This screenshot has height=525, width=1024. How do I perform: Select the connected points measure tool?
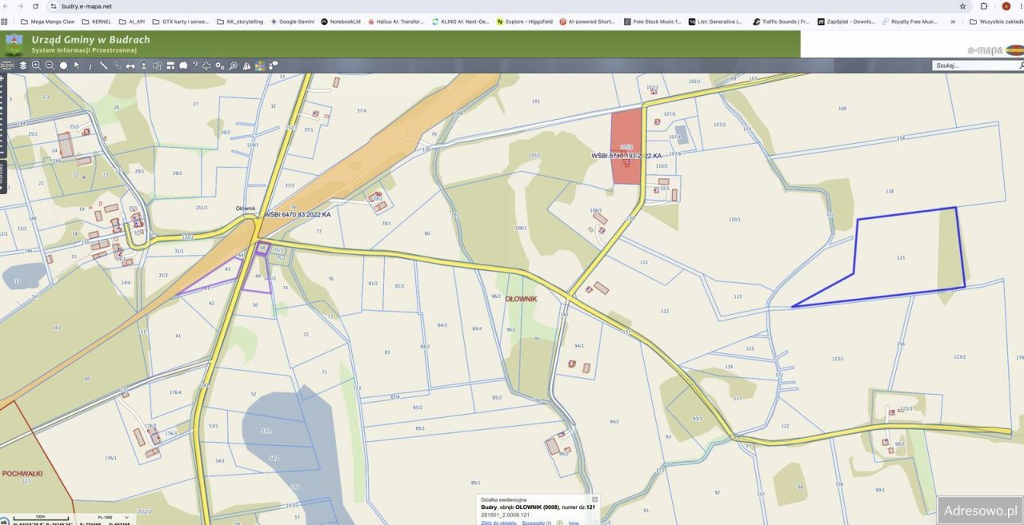[117, 66]
